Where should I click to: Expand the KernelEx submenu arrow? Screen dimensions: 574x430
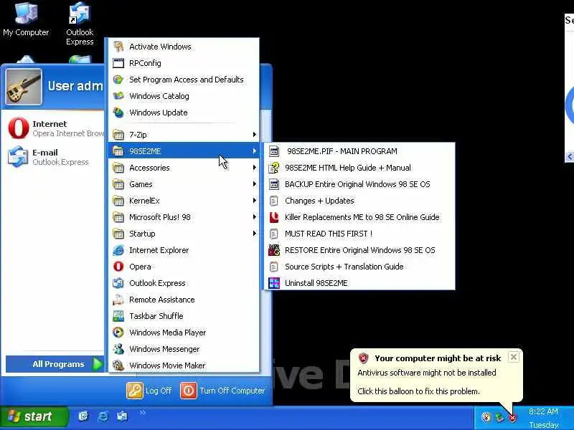(x=255, y=201)
